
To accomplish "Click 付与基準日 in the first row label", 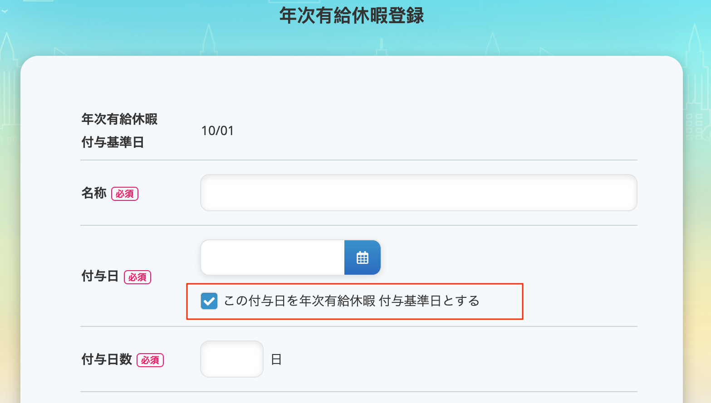I will coord(113,142).
